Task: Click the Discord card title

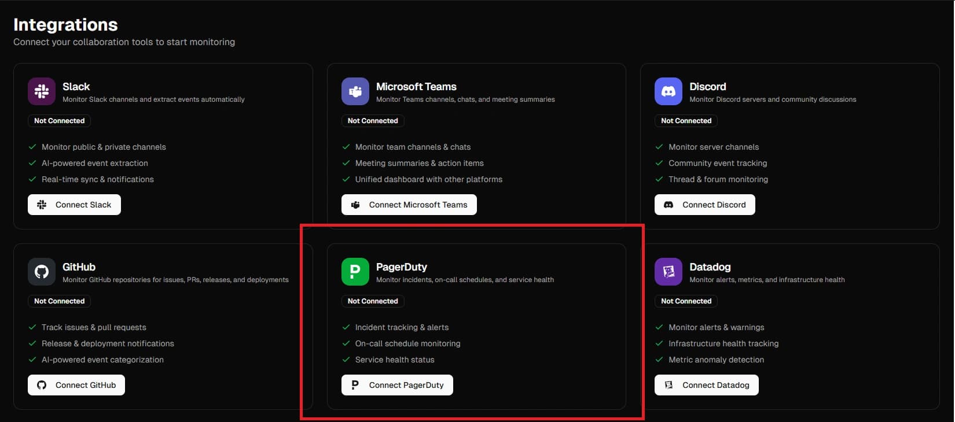Action: [x=708, y=87]
